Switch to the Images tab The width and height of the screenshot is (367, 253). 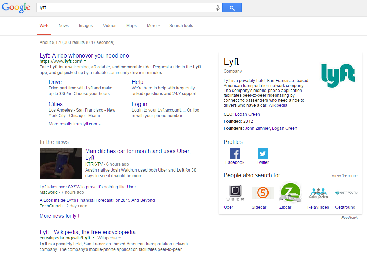pos(86,26)
